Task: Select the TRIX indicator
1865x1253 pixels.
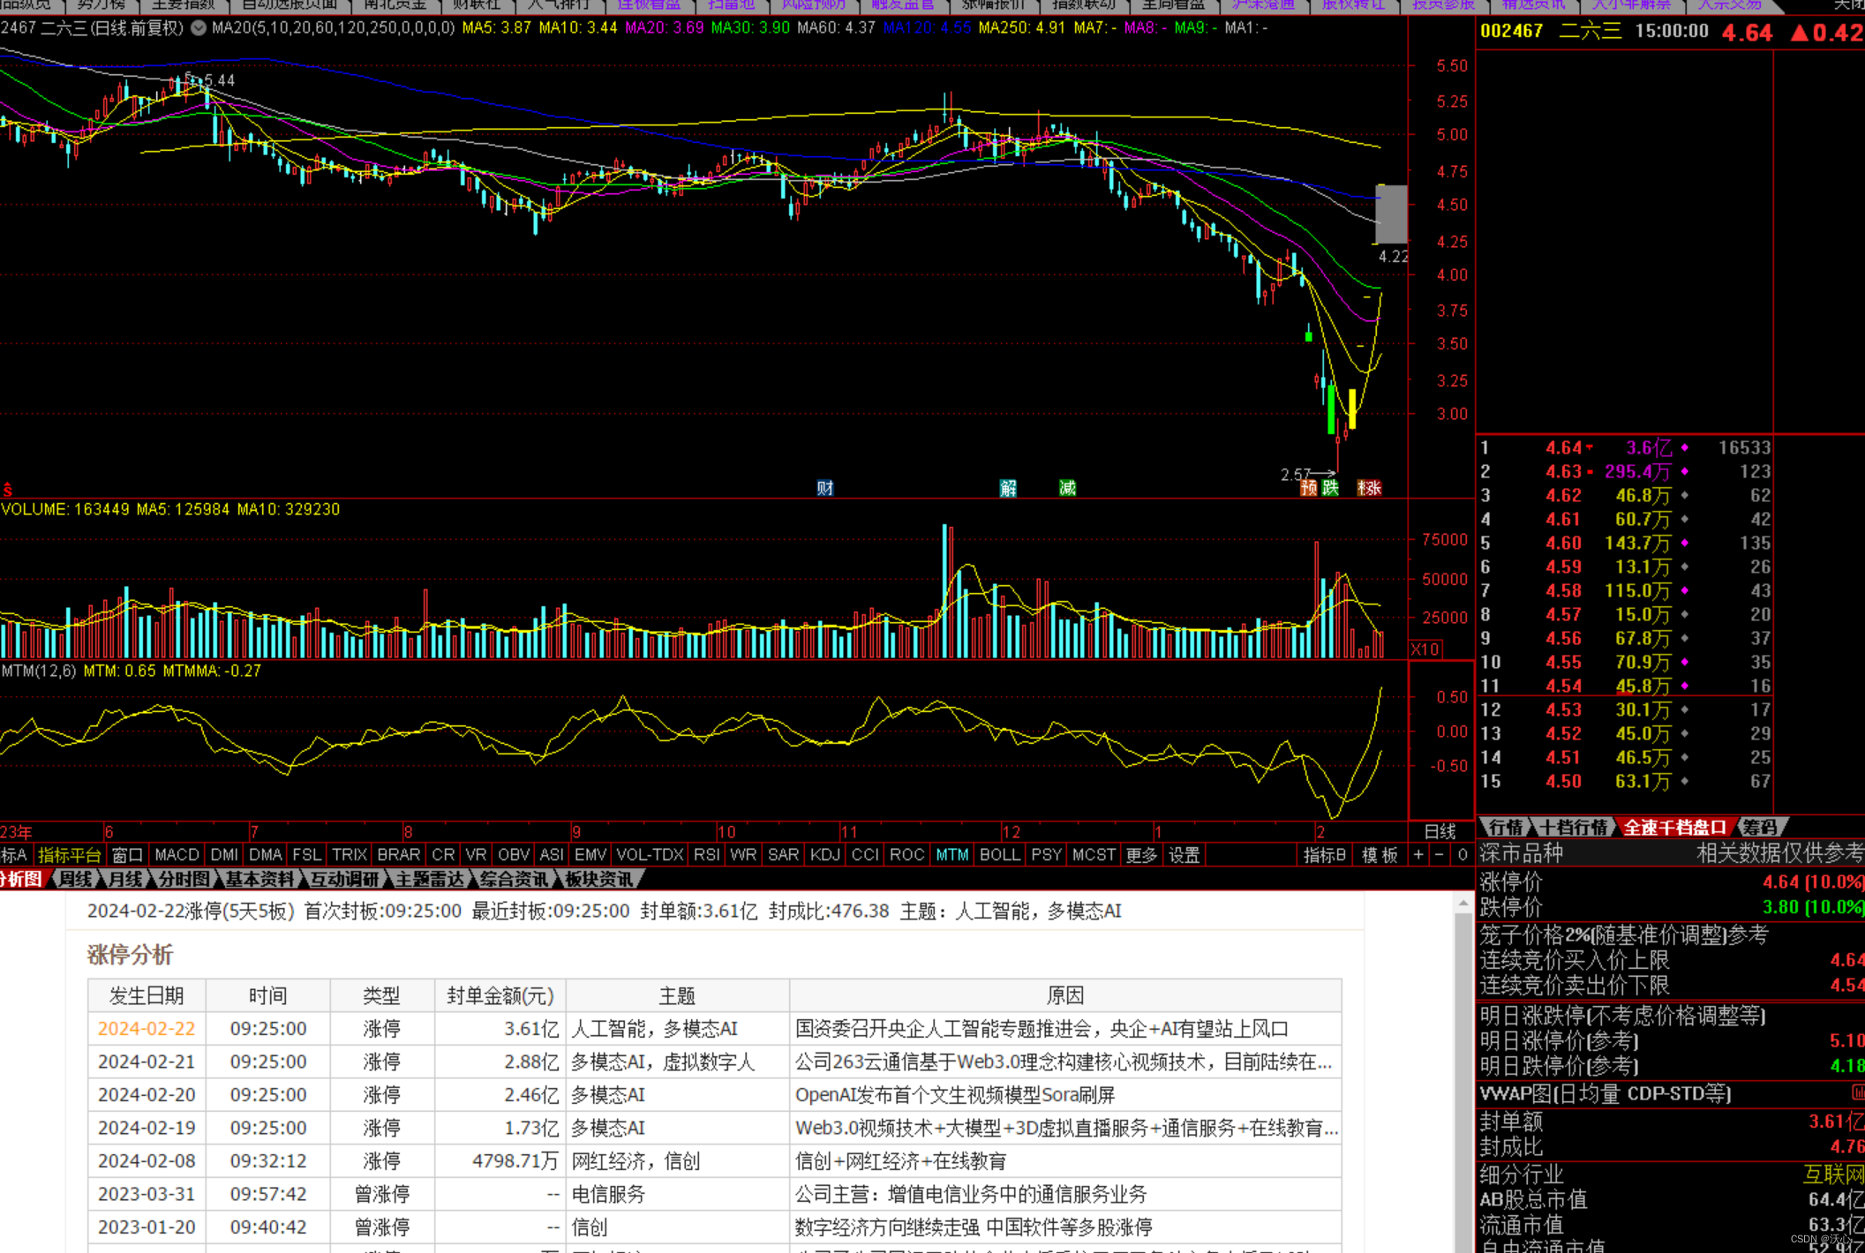Action: pyautogui.click(x=350, y=855)
